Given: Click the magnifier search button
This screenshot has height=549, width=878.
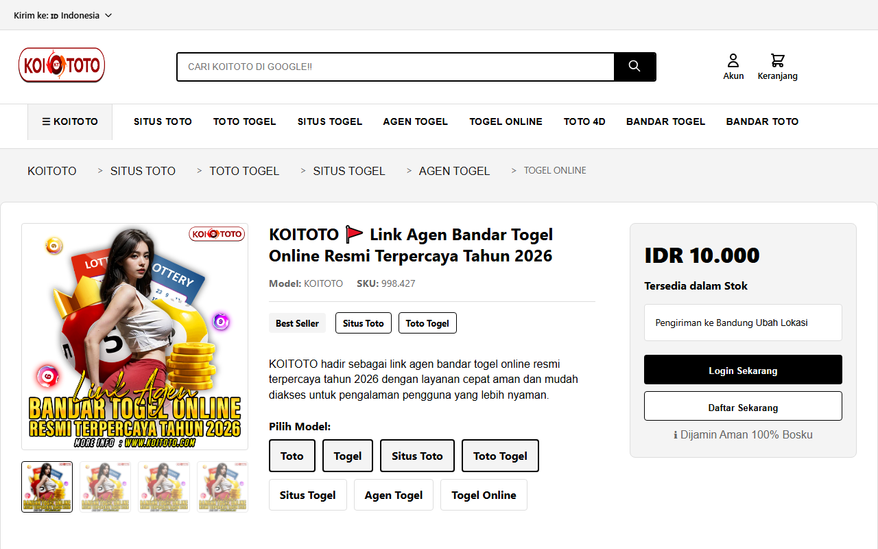Looking at the screenshot, I should click(x=634, y=67).
